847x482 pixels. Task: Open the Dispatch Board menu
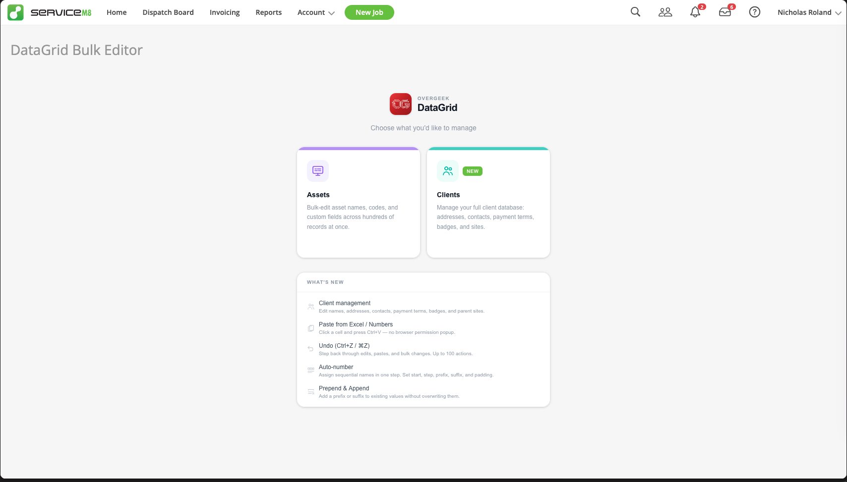pos(168,12)
